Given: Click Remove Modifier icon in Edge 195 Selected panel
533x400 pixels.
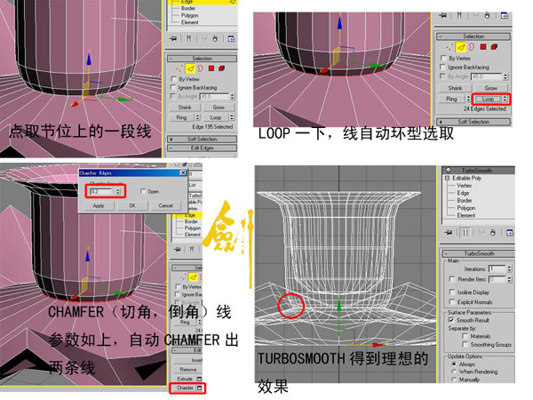Looking at the screenshot, I should (215, 39).
